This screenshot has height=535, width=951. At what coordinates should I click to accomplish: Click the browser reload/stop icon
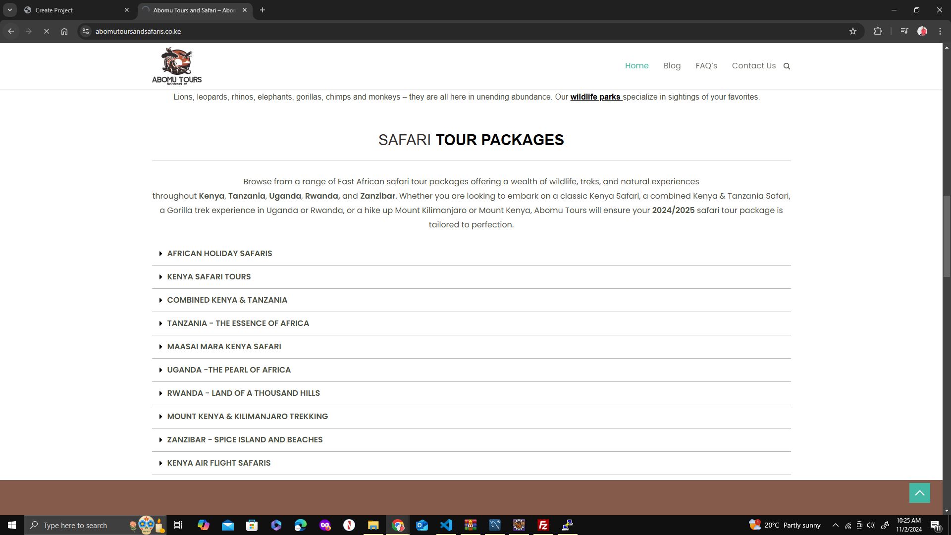click(x=46, y=31)
